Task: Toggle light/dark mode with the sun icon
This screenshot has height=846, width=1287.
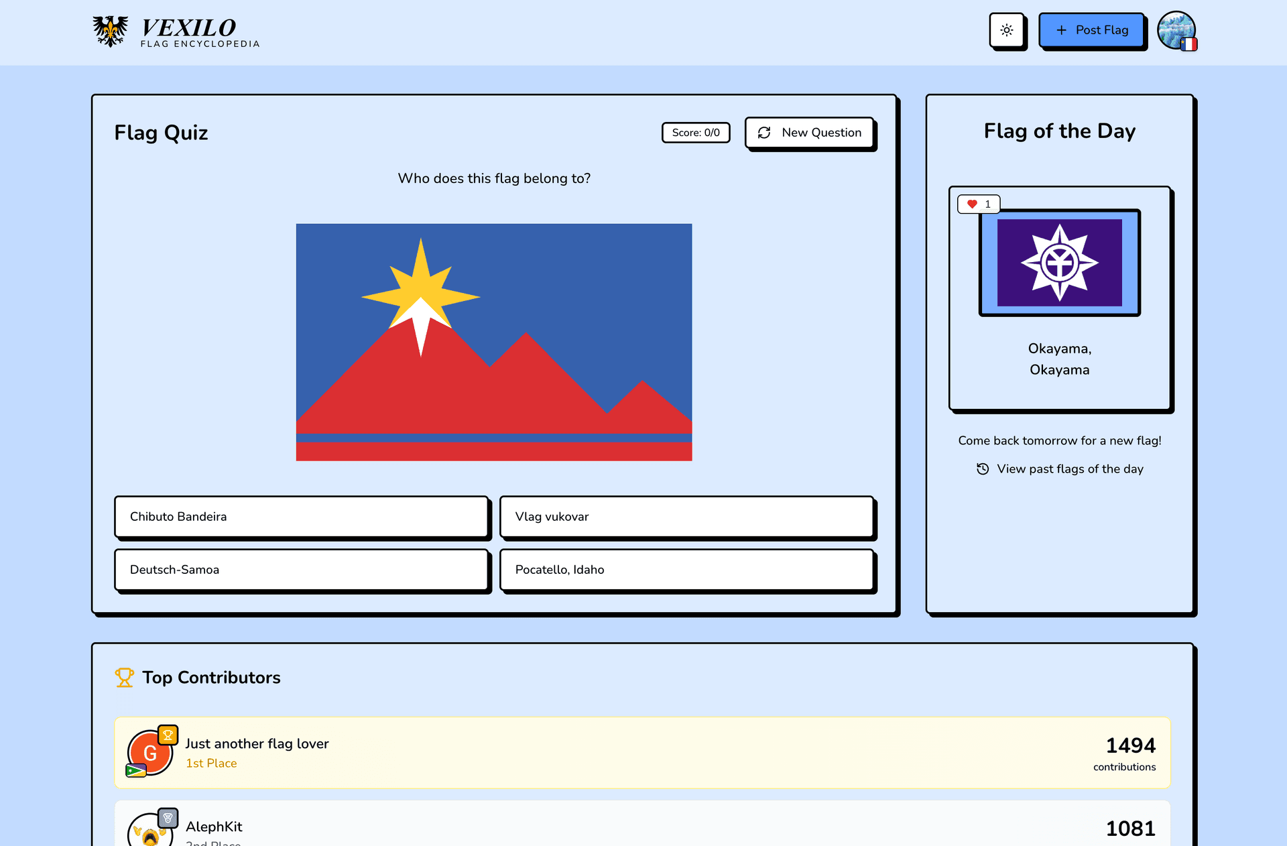Action: click(1007, 29)
